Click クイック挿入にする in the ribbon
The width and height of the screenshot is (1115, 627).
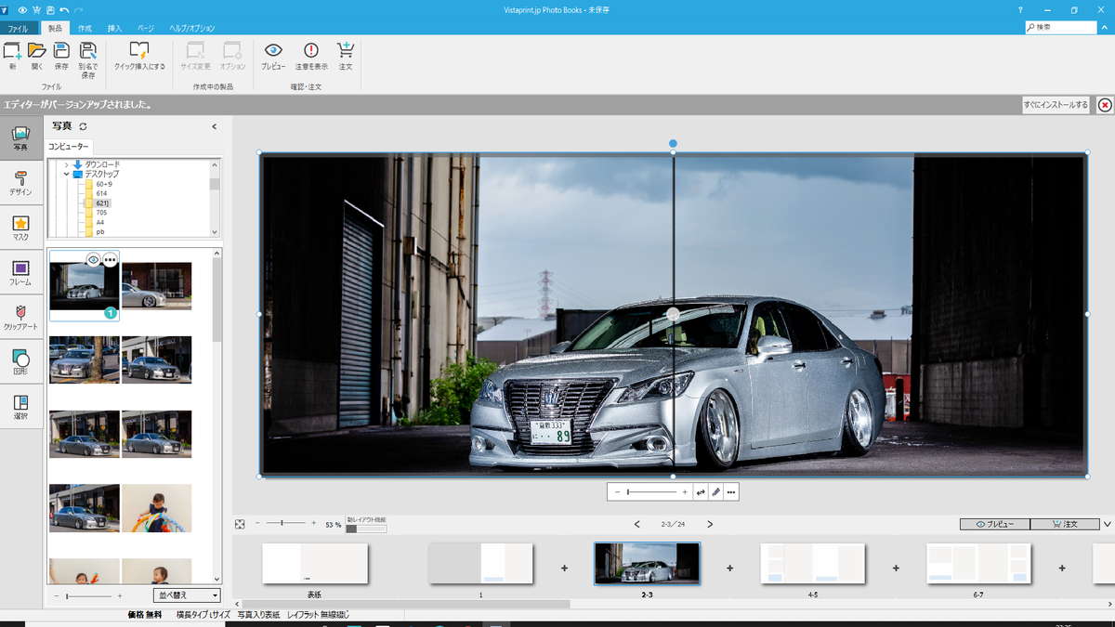pos(139,55)
